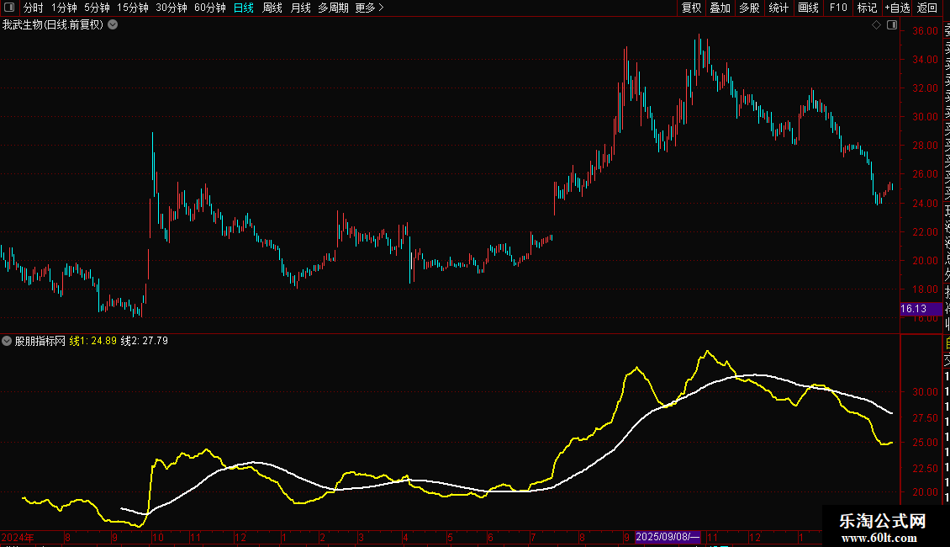Click the 线2: 27.79 indicator value
This screenshot has width=950, height=547.
145,341
